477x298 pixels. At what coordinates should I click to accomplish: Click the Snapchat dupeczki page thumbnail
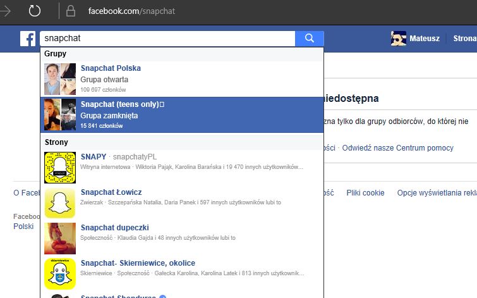60,239
